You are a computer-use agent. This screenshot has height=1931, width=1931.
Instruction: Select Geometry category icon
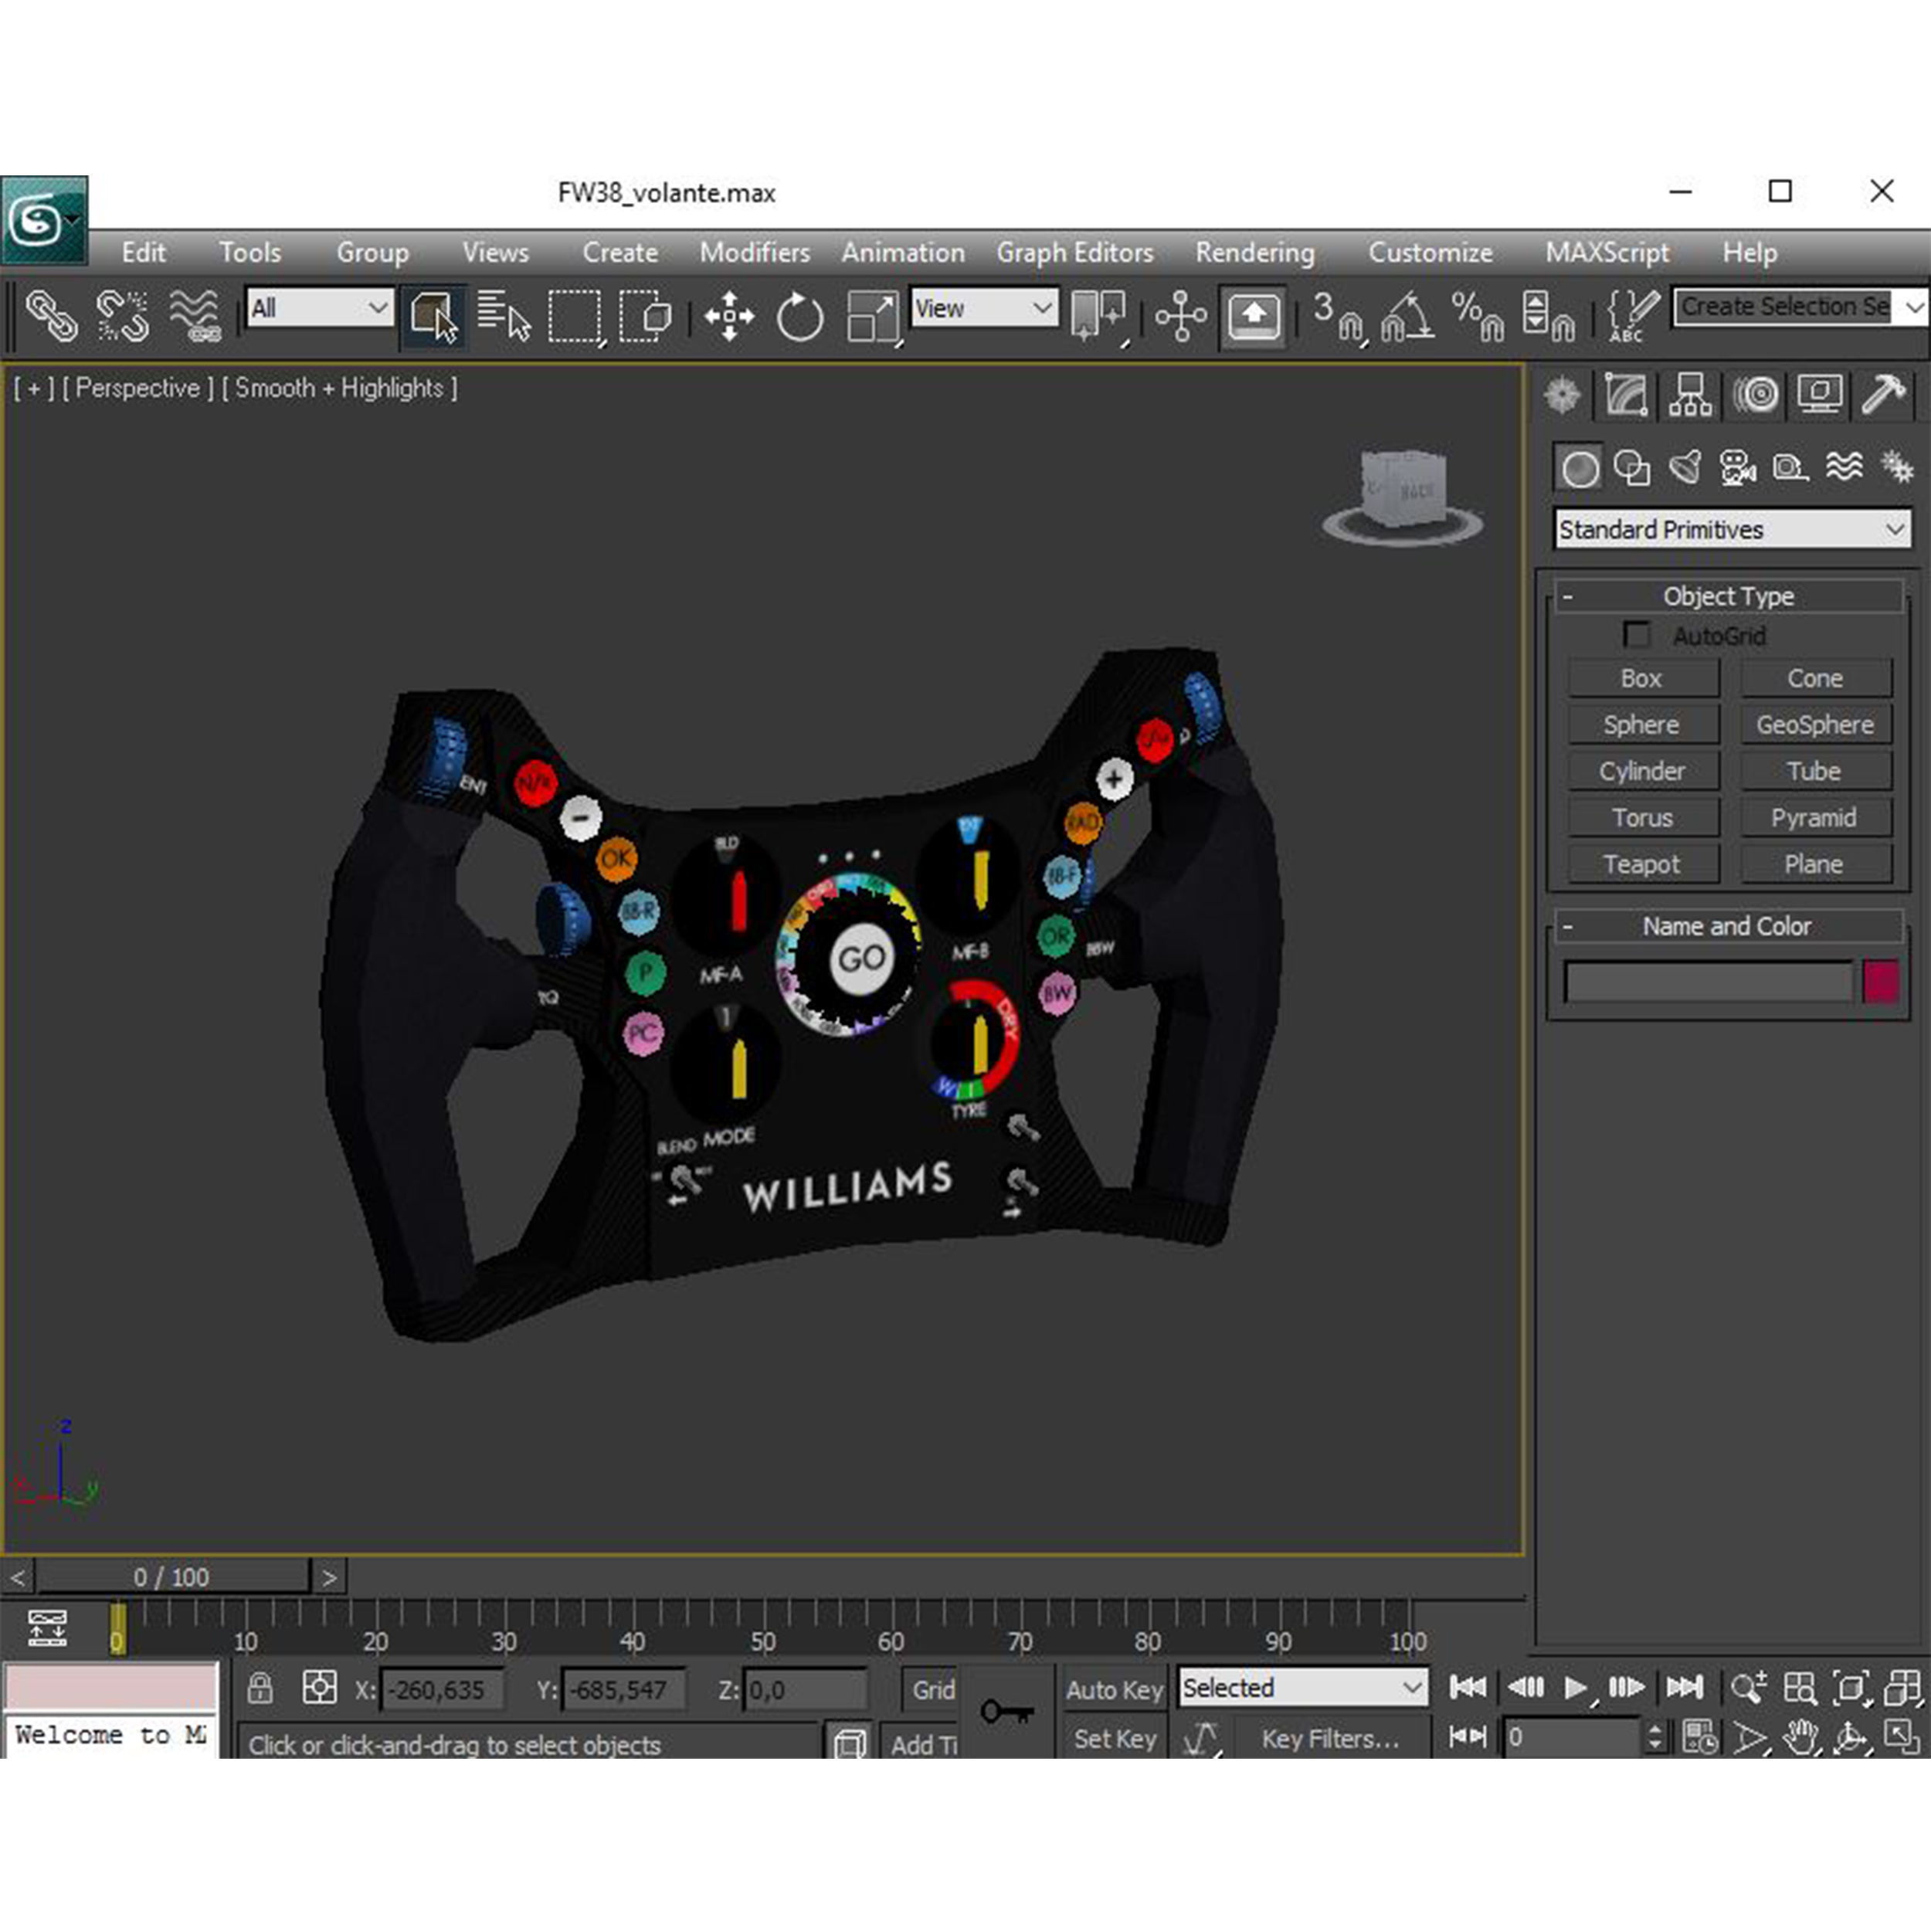(1580, 468)
